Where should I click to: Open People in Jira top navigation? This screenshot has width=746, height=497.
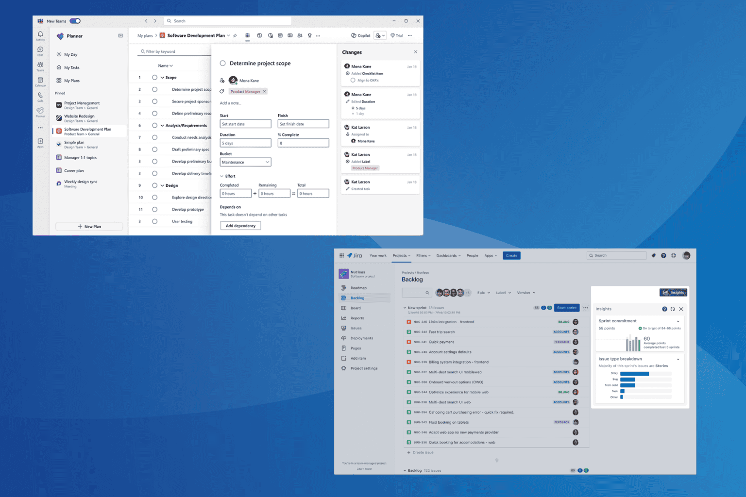pyautogui.click(x=472, y=255)
